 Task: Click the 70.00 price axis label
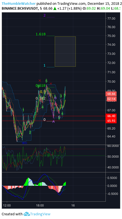click(x=111, y=82)
